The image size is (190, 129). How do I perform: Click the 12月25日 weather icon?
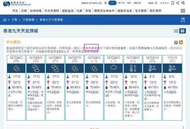[x=36, y=68]
